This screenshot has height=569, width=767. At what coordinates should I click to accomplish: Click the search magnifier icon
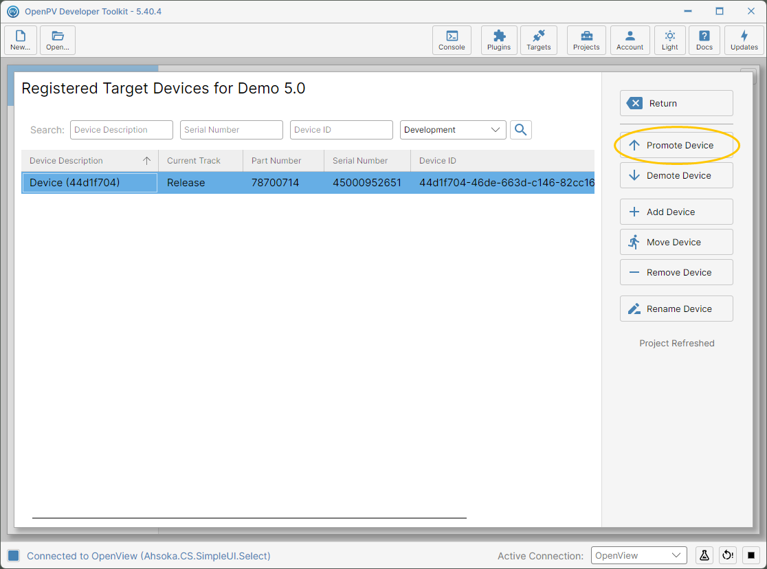pos(520,130)
